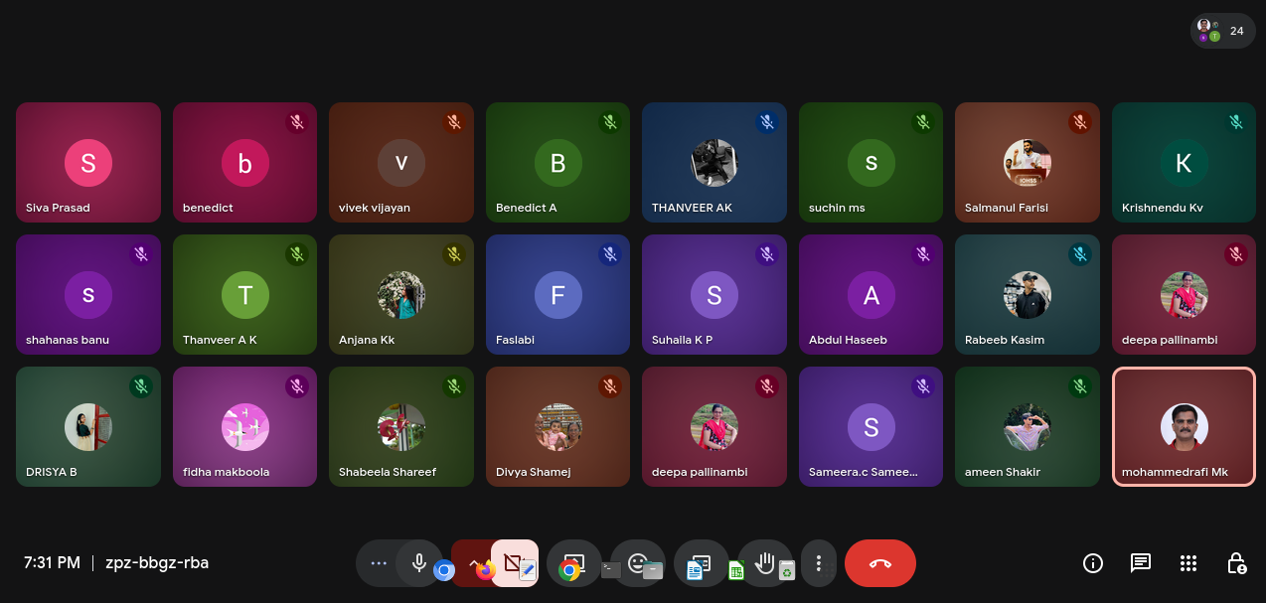Expand audio settings three-dot button beside microphone
The height and width of the screenshot is (603, 1266).
(x=378, y=563)
